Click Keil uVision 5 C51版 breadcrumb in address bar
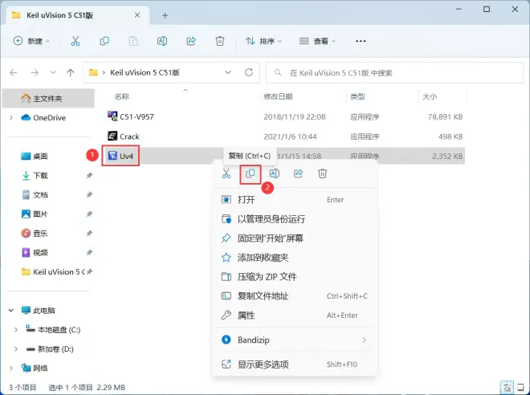This screenshot has height=395, width=530. (145, 72)
